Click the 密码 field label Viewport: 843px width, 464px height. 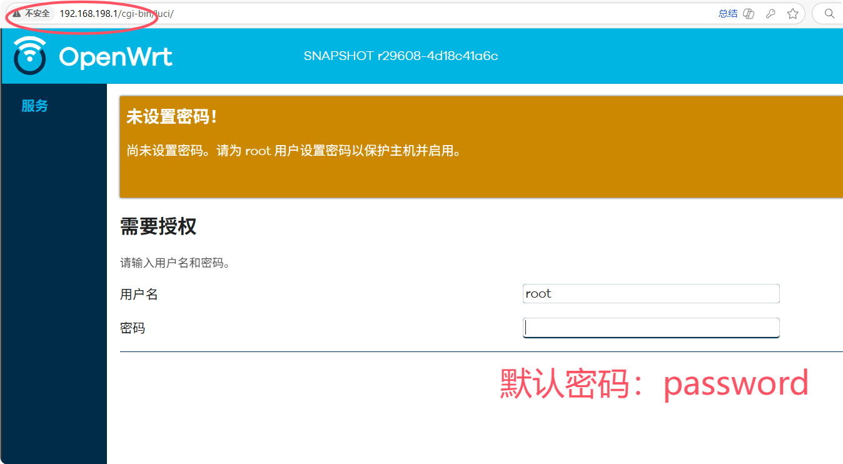pos(133,328)
